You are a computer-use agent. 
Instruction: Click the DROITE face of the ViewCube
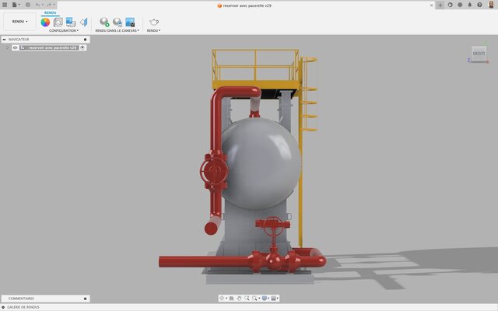pyautogui.click(x=479, y=54)
